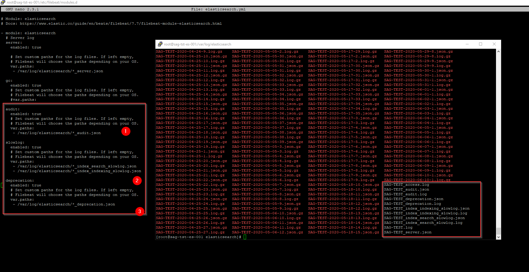Click the file name 'SAG-TEST_deprecation.json'
The width and height of the screenshot is (529, 272).
pyautogui.click(x=414, y=199)
